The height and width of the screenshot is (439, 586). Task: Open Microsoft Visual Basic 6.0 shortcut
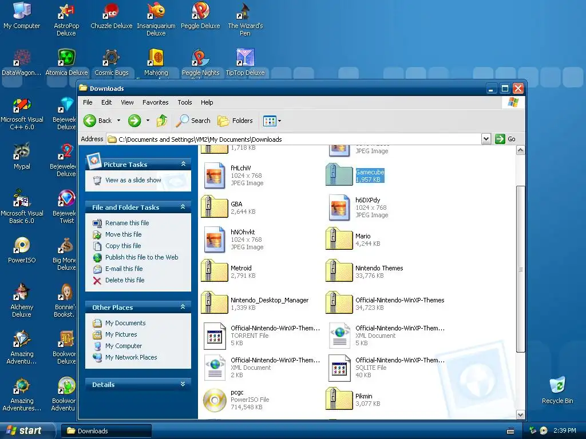click(22, 207)
